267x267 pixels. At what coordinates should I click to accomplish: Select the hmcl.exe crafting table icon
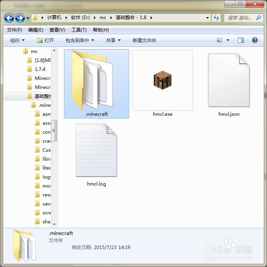click(162, 80)
